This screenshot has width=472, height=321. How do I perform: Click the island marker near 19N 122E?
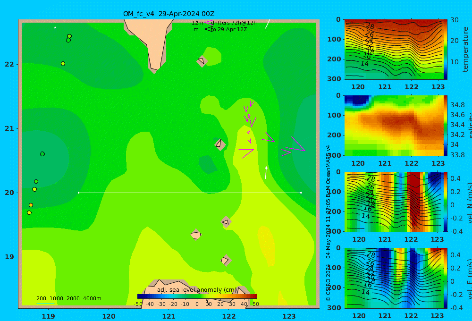coord(226,260)
